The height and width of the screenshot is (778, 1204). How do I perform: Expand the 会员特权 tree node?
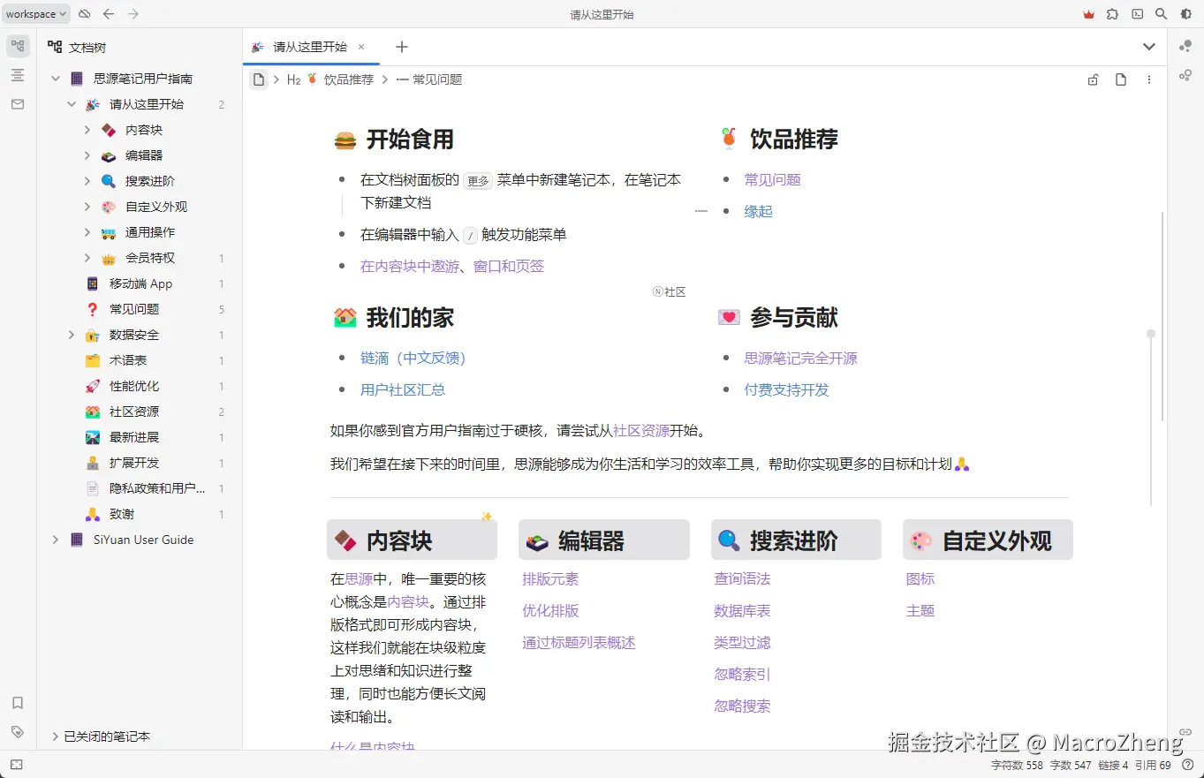coord(87,258)
